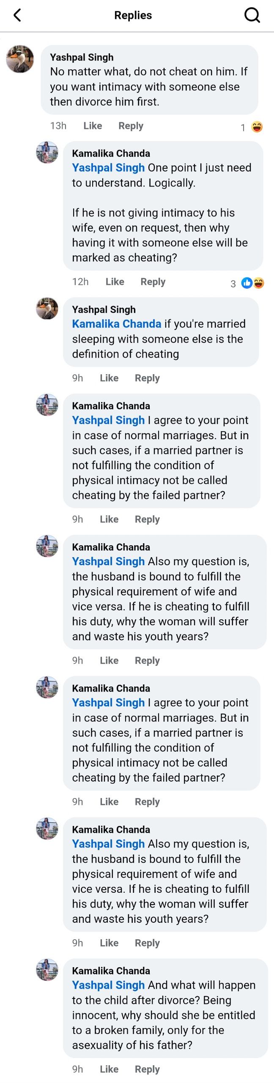Like Kamalika Chanda's 12h reply
The width and height of the screenshot is (274, 1083).
115,282
